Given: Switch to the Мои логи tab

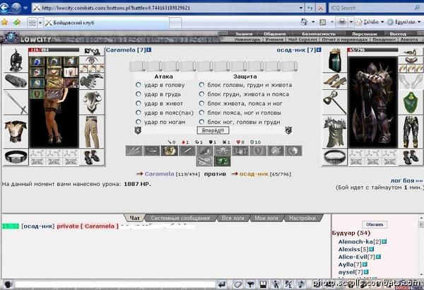Looking at the screenshot, I should [x=266, y=218].
